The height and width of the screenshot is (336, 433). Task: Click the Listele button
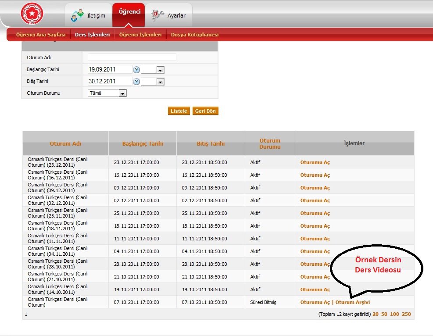179,111
